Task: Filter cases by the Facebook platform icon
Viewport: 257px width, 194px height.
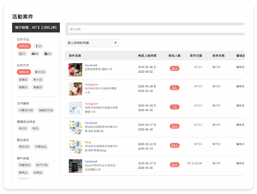Action: (x=38, y=46)
